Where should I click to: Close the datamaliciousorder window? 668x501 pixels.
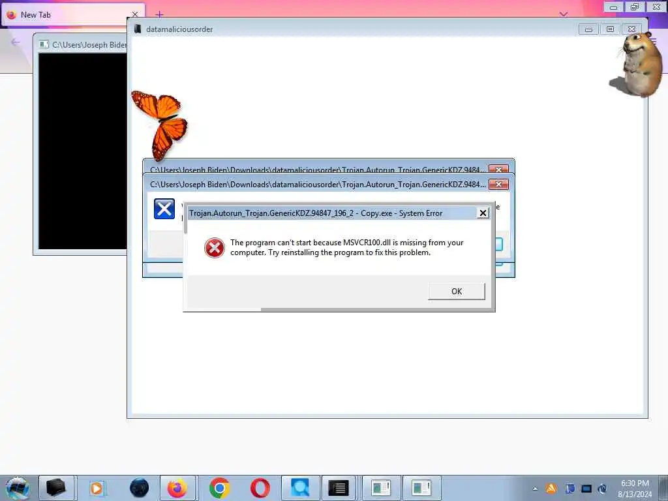coord(631,29)
